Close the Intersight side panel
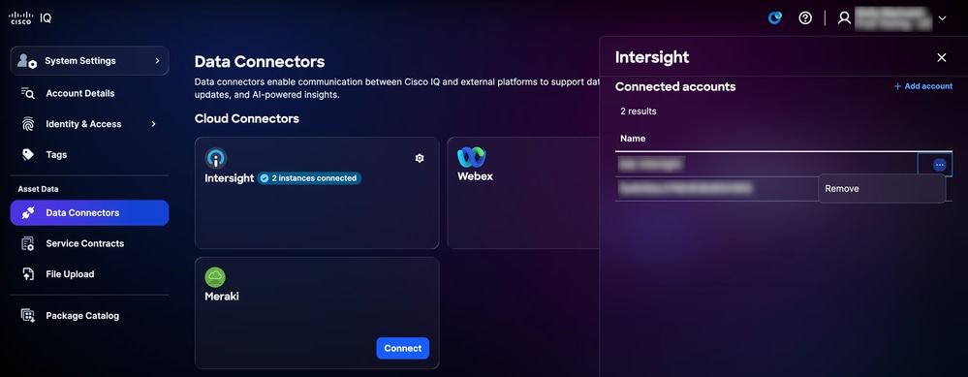The image size is (968, 377). (942, 57)
